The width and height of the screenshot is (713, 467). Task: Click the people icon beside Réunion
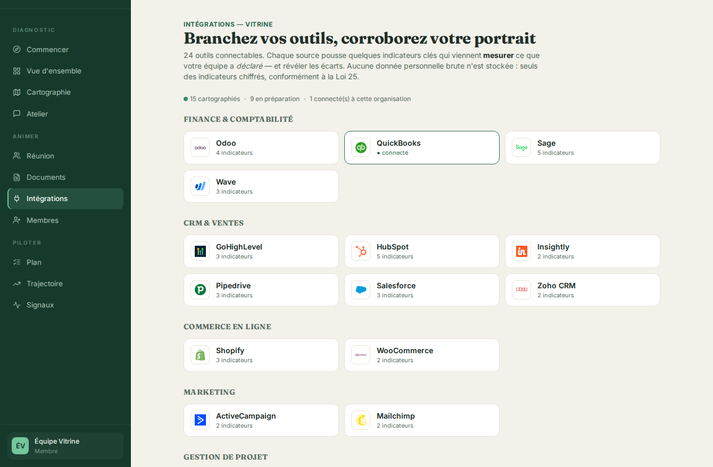[x=17, y=156]
